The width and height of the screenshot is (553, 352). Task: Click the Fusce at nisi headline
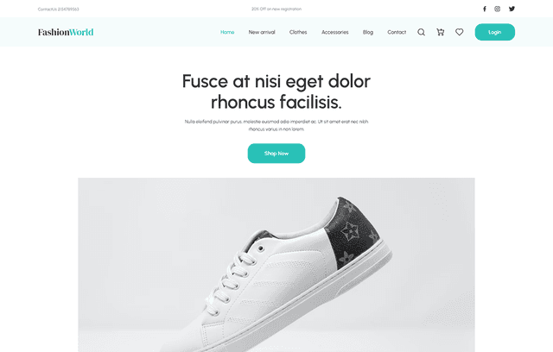pos(276,91)
